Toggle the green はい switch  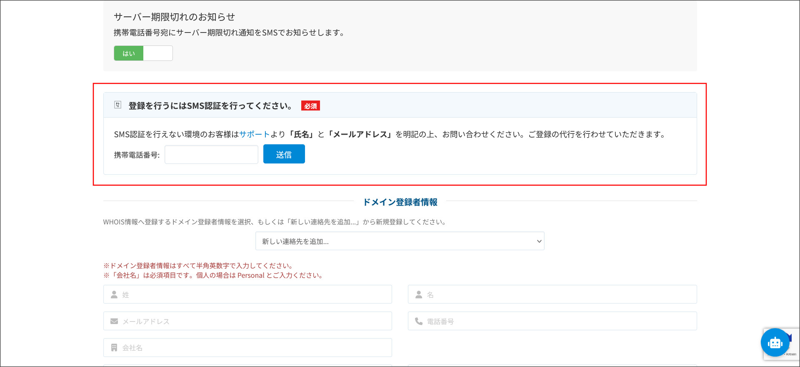point(129,53)
